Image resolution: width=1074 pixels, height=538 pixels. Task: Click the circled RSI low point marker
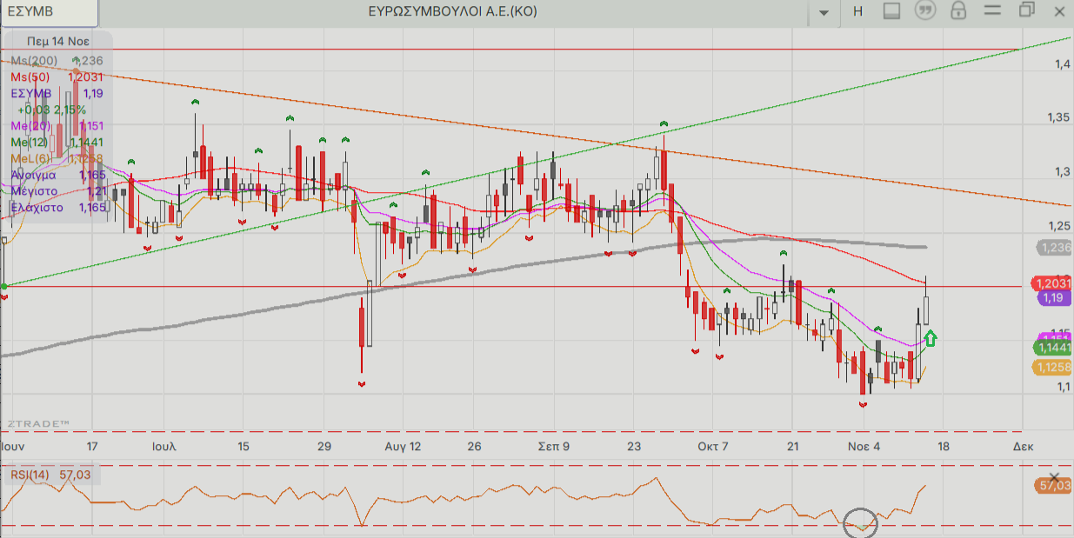tap(861, 524)
